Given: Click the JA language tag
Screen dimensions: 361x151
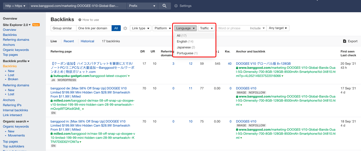Looking at the screenshot, I should (53, 80).
